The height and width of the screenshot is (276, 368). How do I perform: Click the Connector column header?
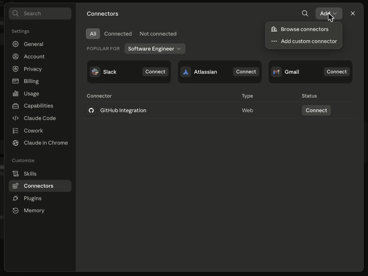coord(99,96)
